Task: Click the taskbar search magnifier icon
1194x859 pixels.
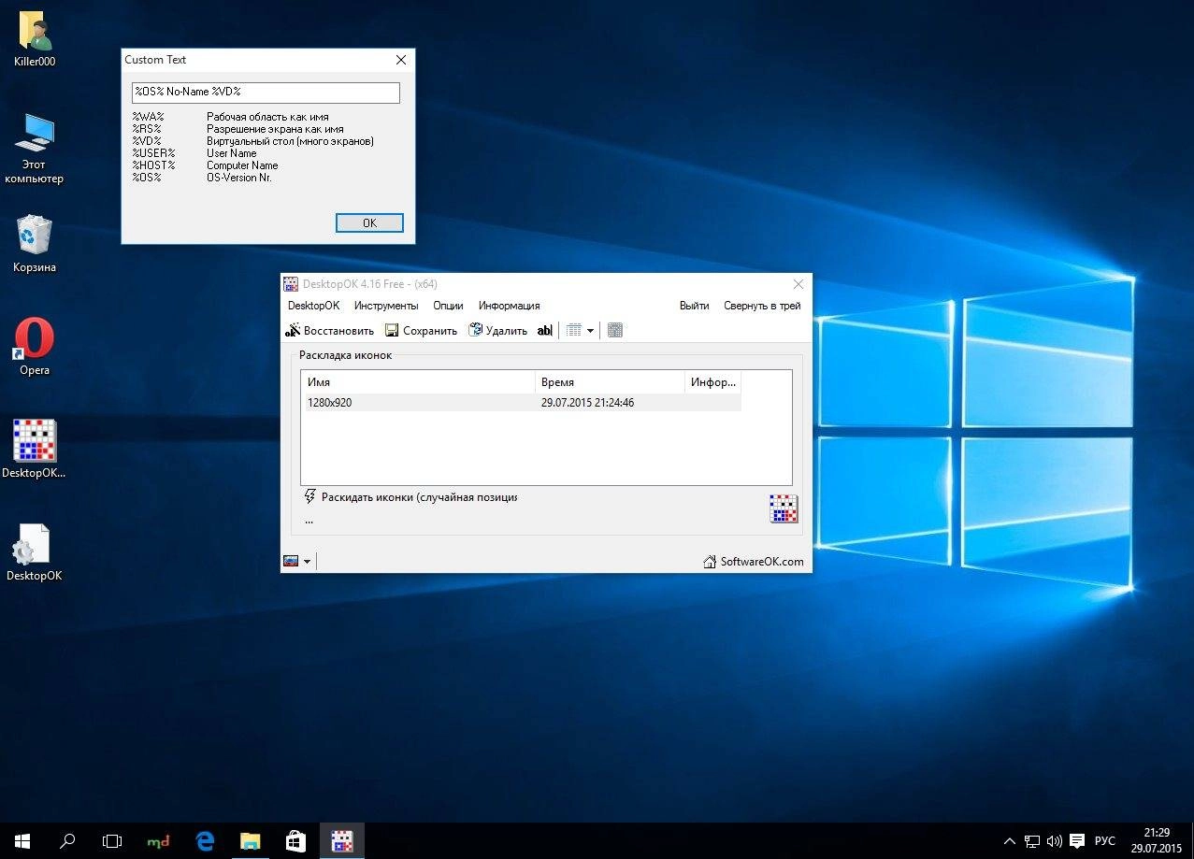Action: point(67,841)
